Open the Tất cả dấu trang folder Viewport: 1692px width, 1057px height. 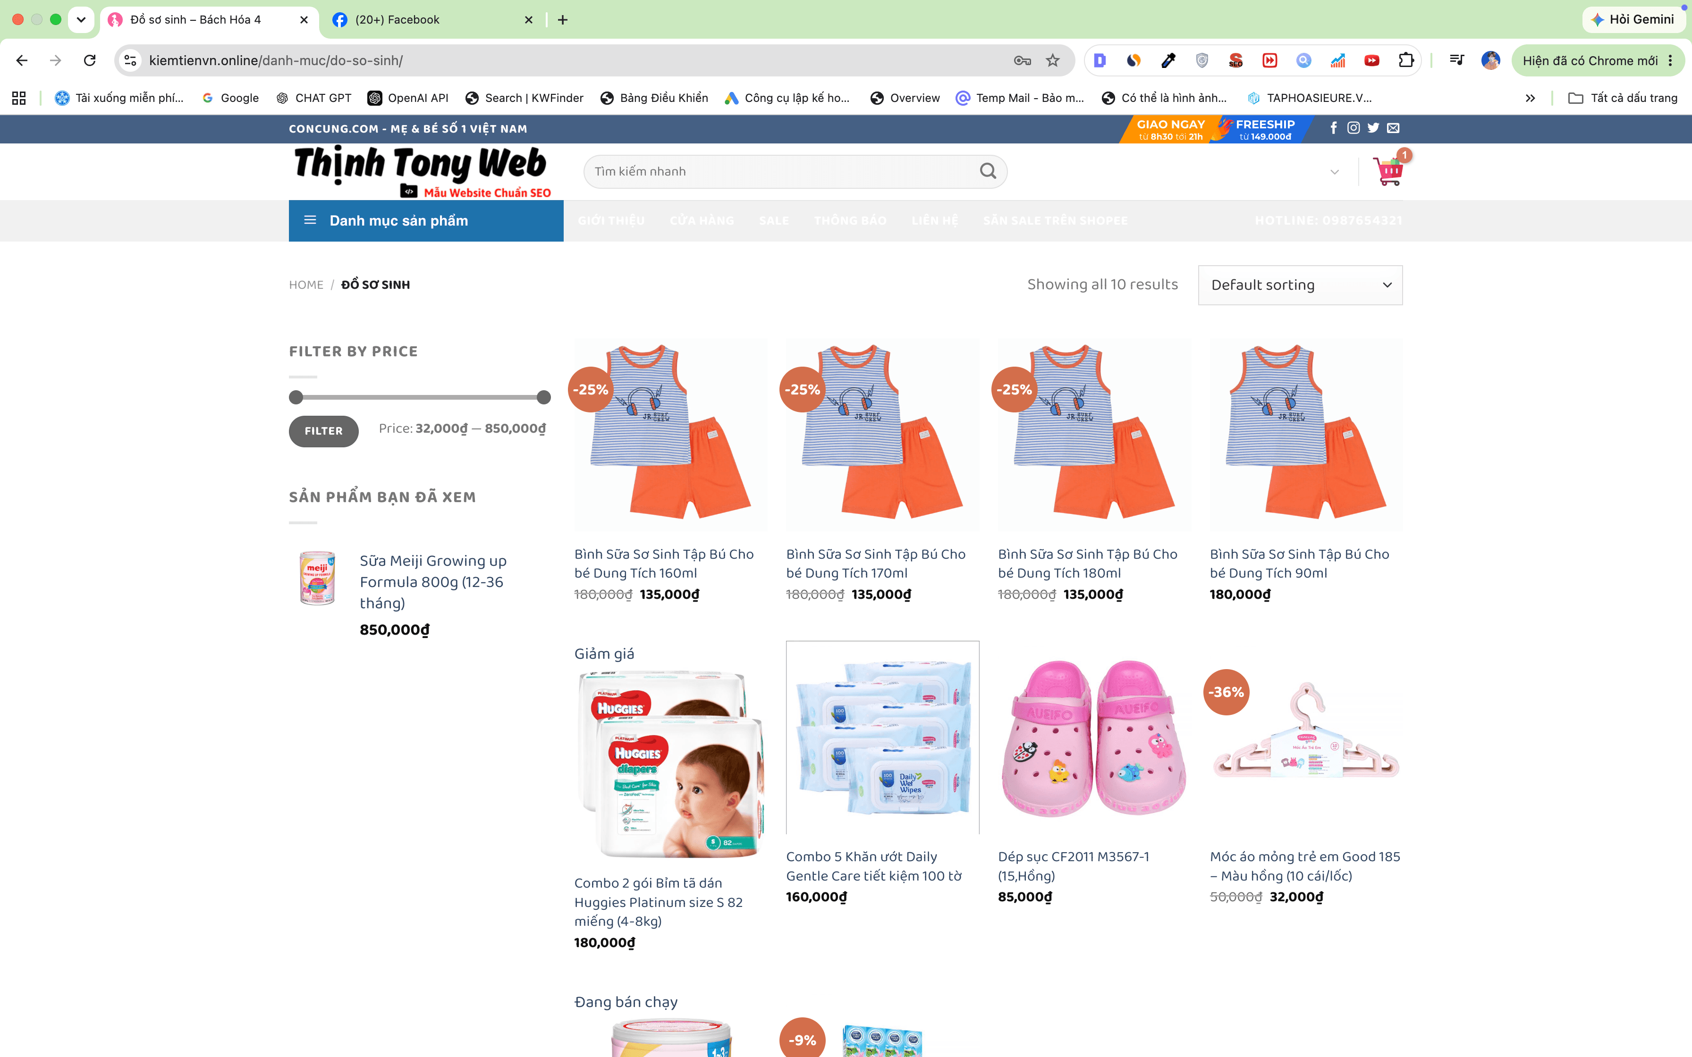click(1623, 98)
